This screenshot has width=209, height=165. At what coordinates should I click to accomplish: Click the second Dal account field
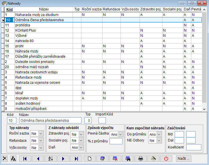click(x=191, y=140)
